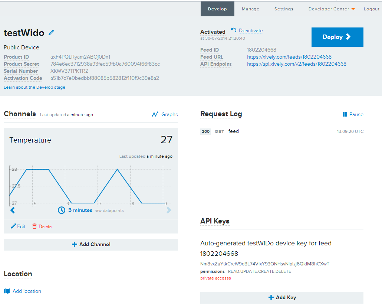Click the API Endpoint label
The width and height of the screenshot is (382, 307).
(x=216, y=64)
